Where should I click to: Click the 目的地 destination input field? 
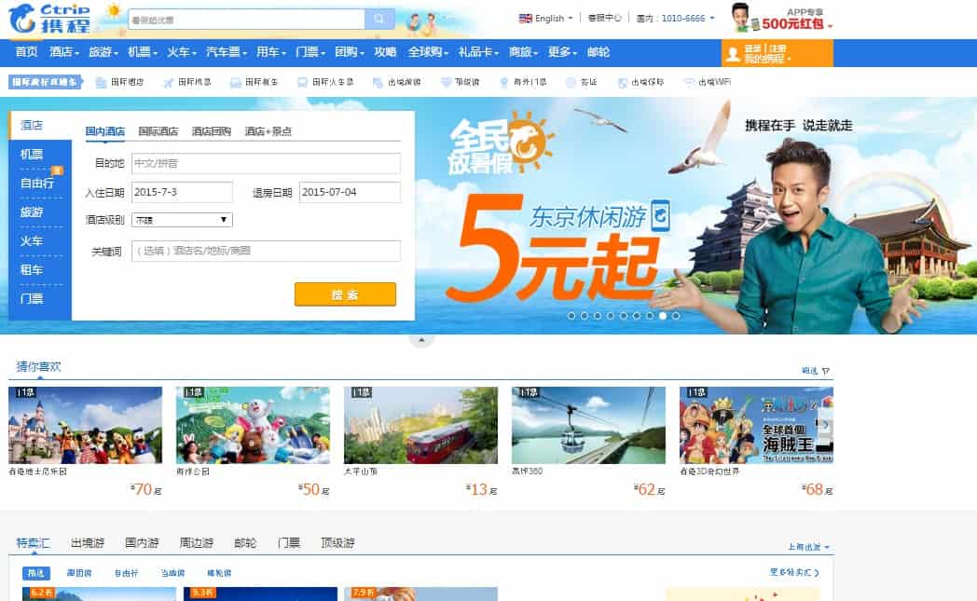(266, 164)
